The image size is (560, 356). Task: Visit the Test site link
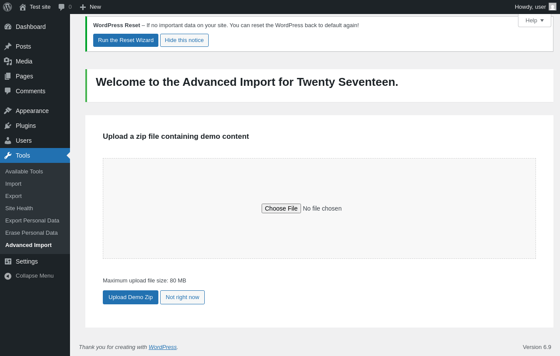pyautogui.click(x=40, y=7)
